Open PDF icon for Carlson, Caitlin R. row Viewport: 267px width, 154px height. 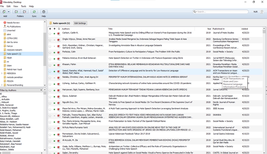pos(59,34)
